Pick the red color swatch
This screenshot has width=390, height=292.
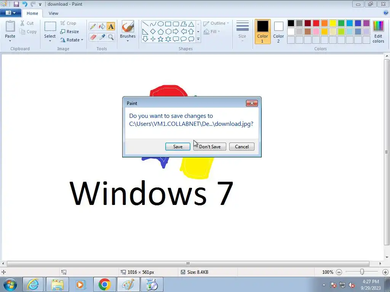[x=316, y=23]
